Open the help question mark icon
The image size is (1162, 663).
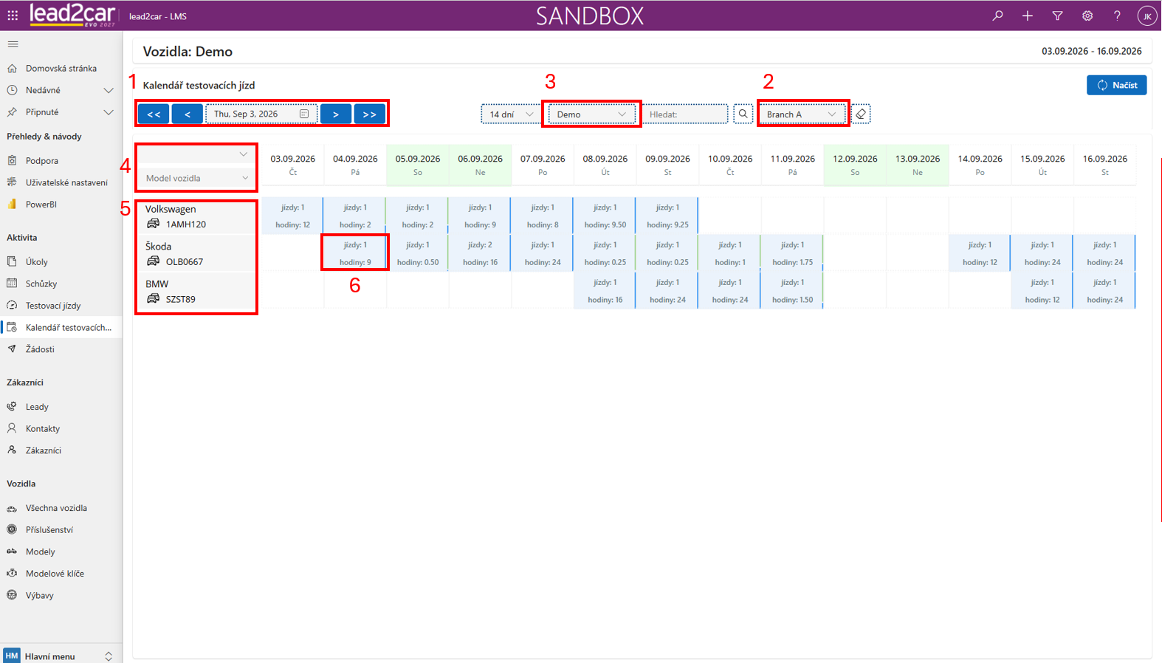(x=1117, y=16)
